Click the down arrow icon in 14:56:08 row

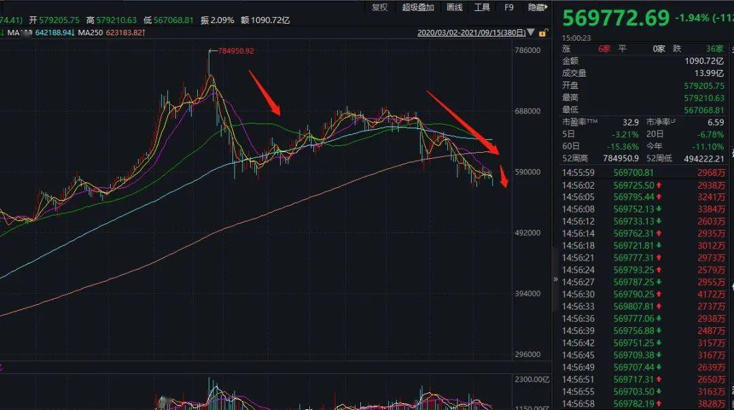(x=658, y=209)
